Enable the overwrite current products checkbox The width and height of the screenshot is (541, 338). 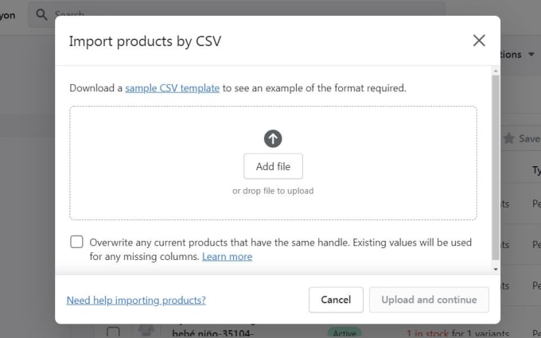76,242
